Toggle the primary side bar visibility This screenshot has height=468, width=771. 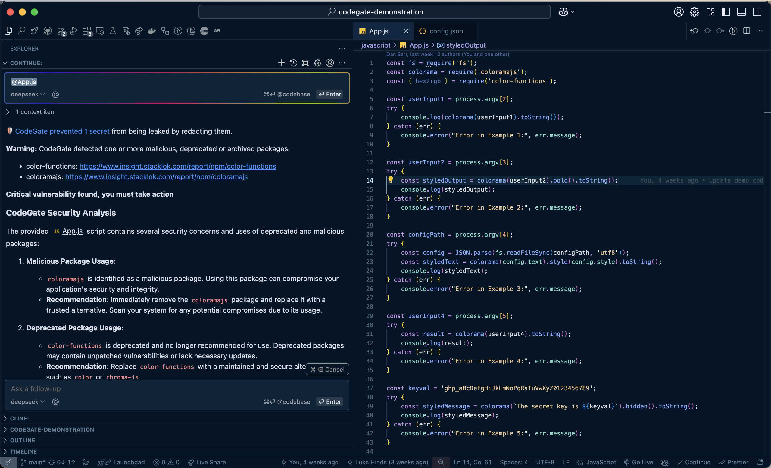coord(726,12)
